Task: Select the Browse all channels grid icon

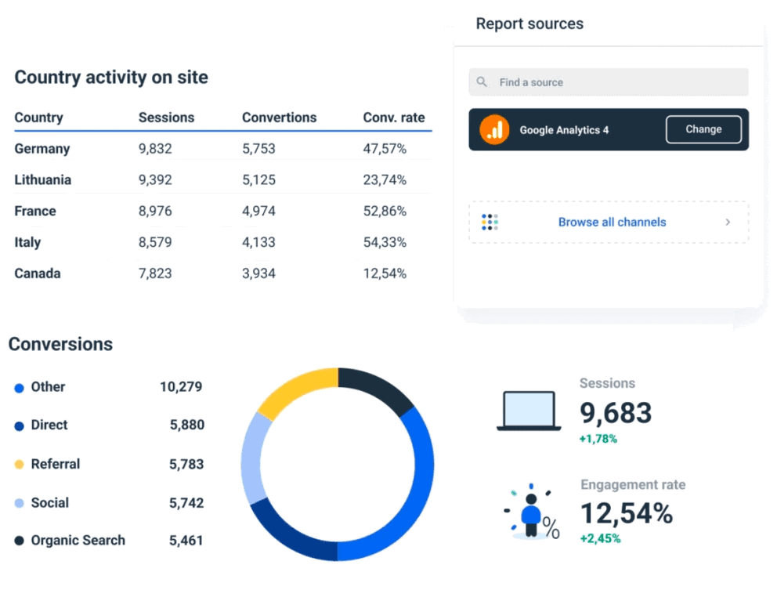Action: tap(489, 222)
